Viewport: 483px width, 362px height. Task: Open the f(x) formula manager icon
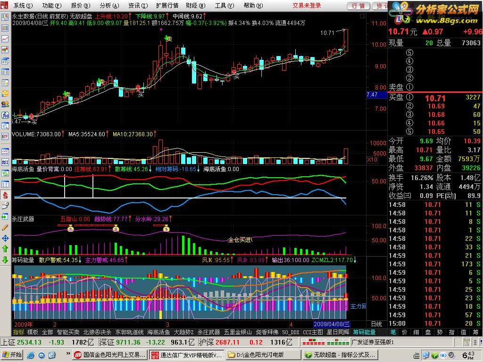5,115
